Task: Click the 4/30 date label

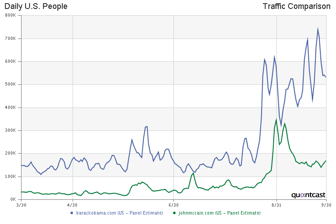Action: click(72, 204)
